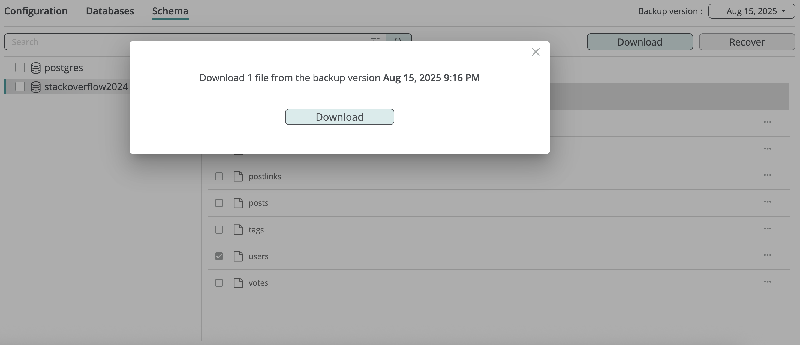The width and height of the screenshot is (800, 345).
Task: Click the postgres database icon
Action: pos(36,68)
